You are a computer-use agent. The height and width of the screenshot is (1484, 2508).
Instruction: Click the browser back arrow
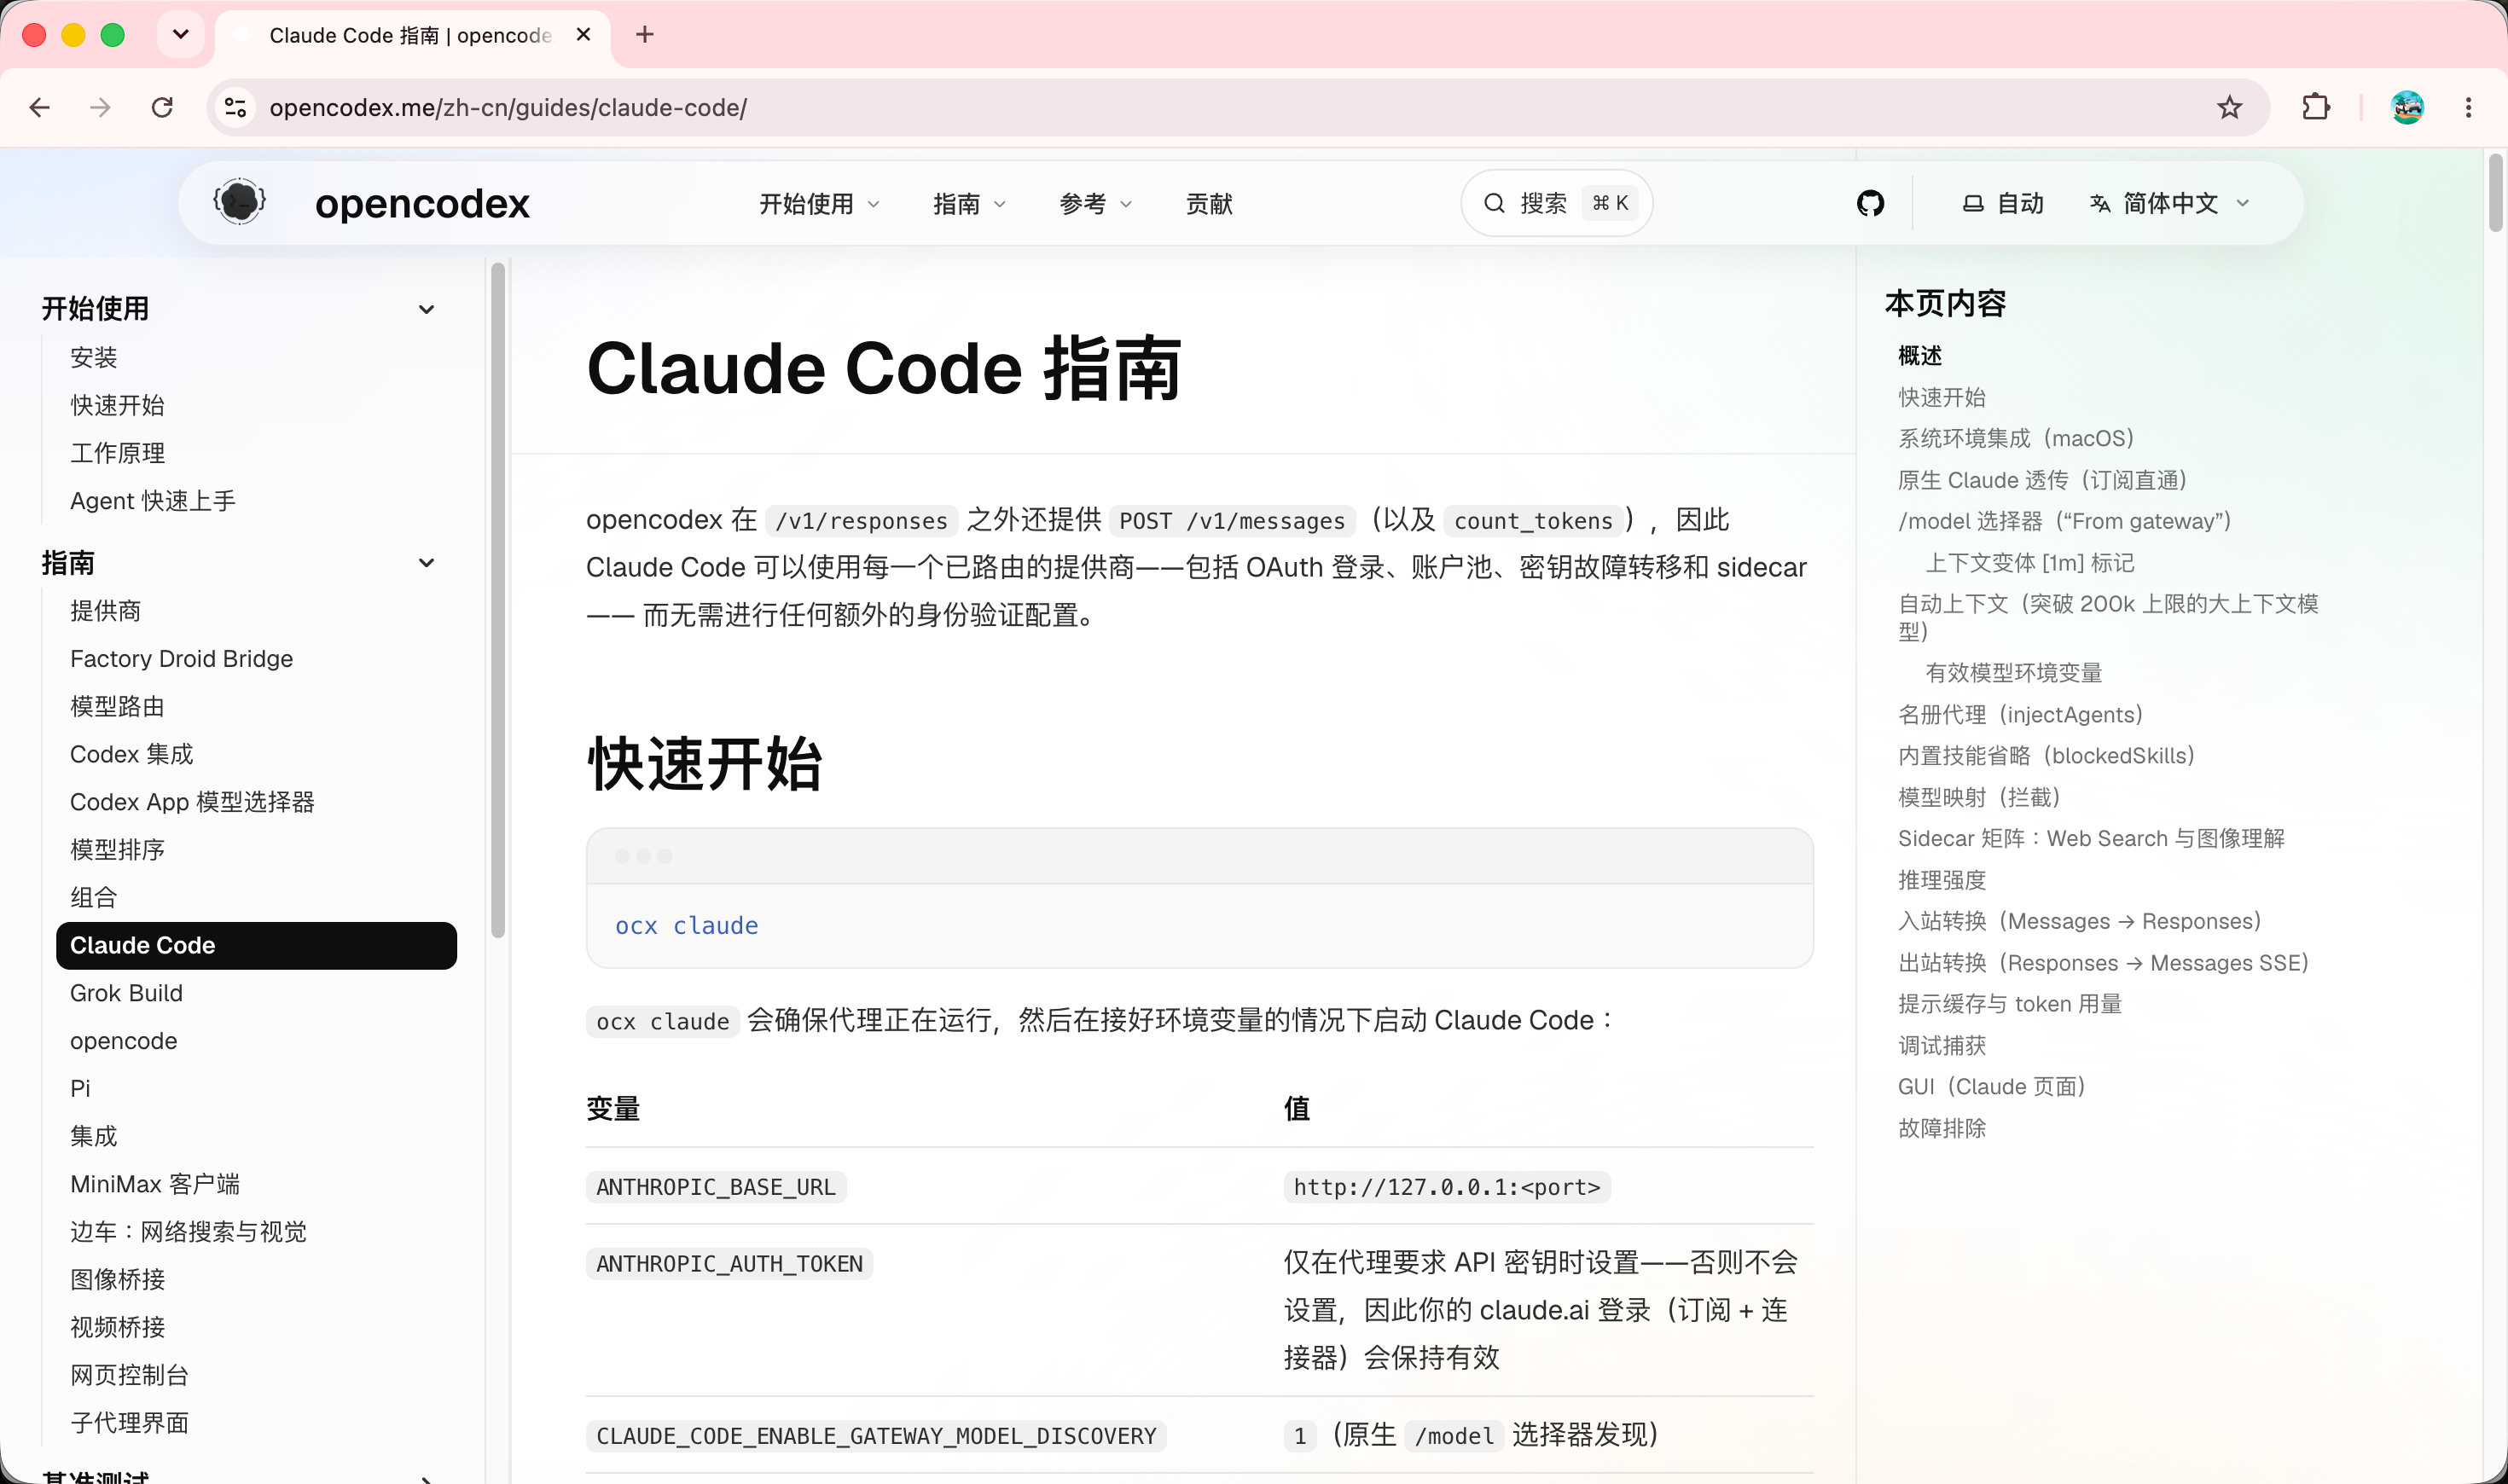40,107
